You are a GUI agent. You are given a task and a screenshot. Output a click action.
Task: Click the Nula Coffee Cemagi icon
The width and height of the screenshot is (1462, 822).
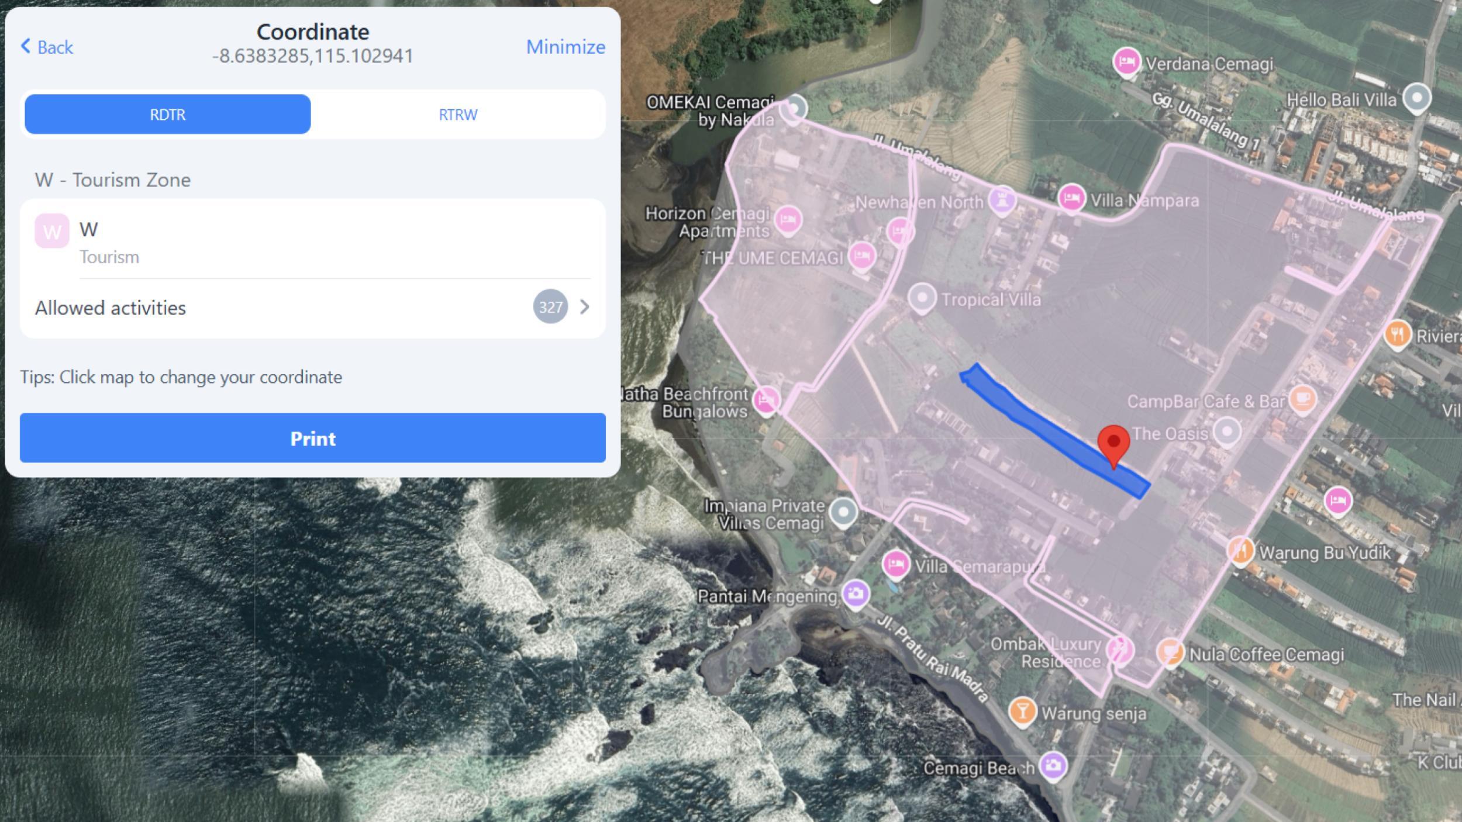click(x=1170, y=651)
